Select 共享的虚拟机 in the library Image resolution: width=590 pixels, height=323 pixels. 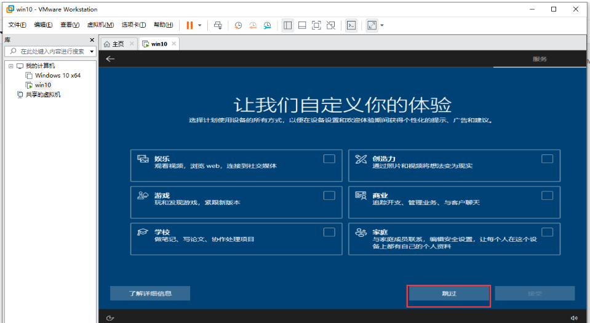pos(43,95)
